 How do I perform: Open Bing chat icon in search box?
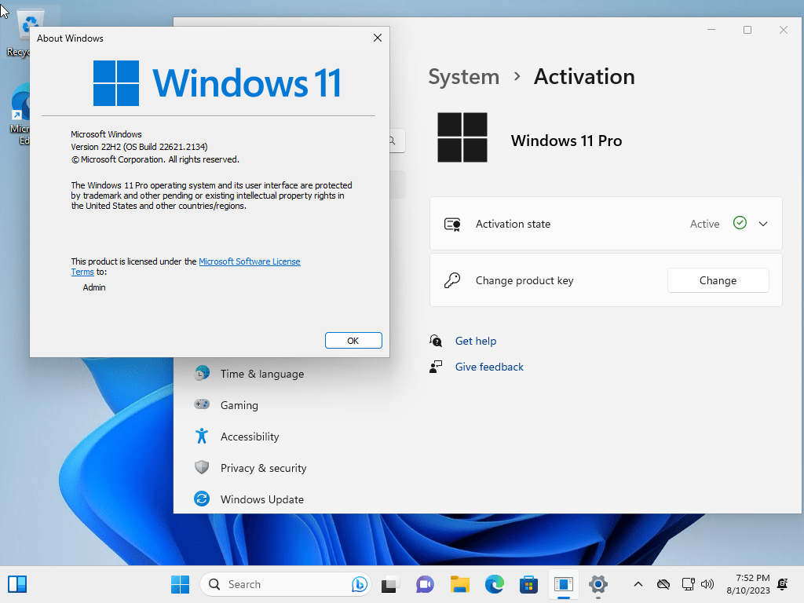click(360, 584)
